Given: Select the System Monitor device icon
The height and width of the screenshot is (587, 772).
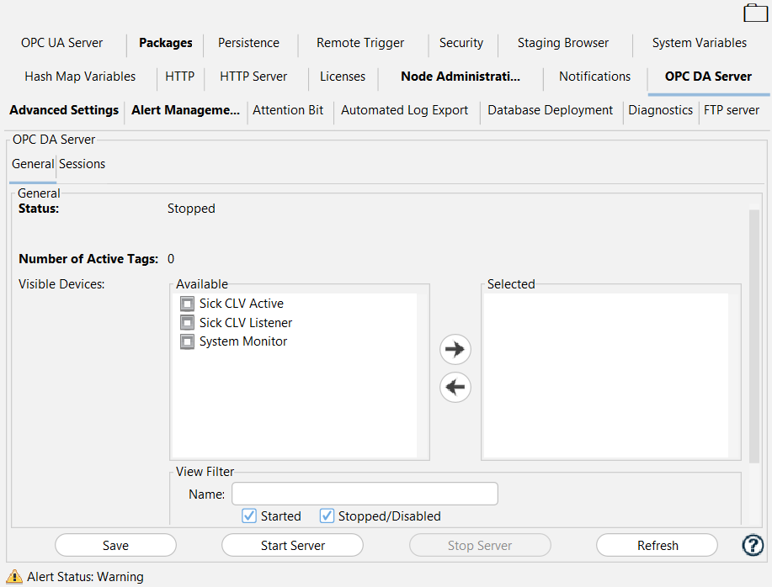Looking at the screenshot, I should pyautogui.click(x=187, y=341).
